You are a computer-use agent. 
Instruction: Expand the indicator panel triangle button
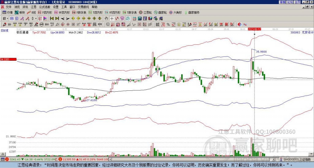pos(2,154)
